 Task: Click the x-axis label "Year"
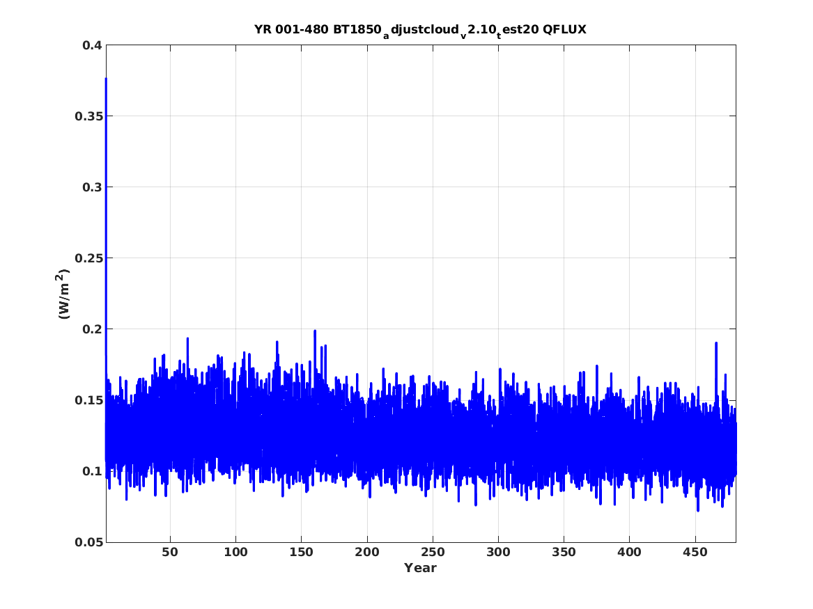tap(421, 568)
